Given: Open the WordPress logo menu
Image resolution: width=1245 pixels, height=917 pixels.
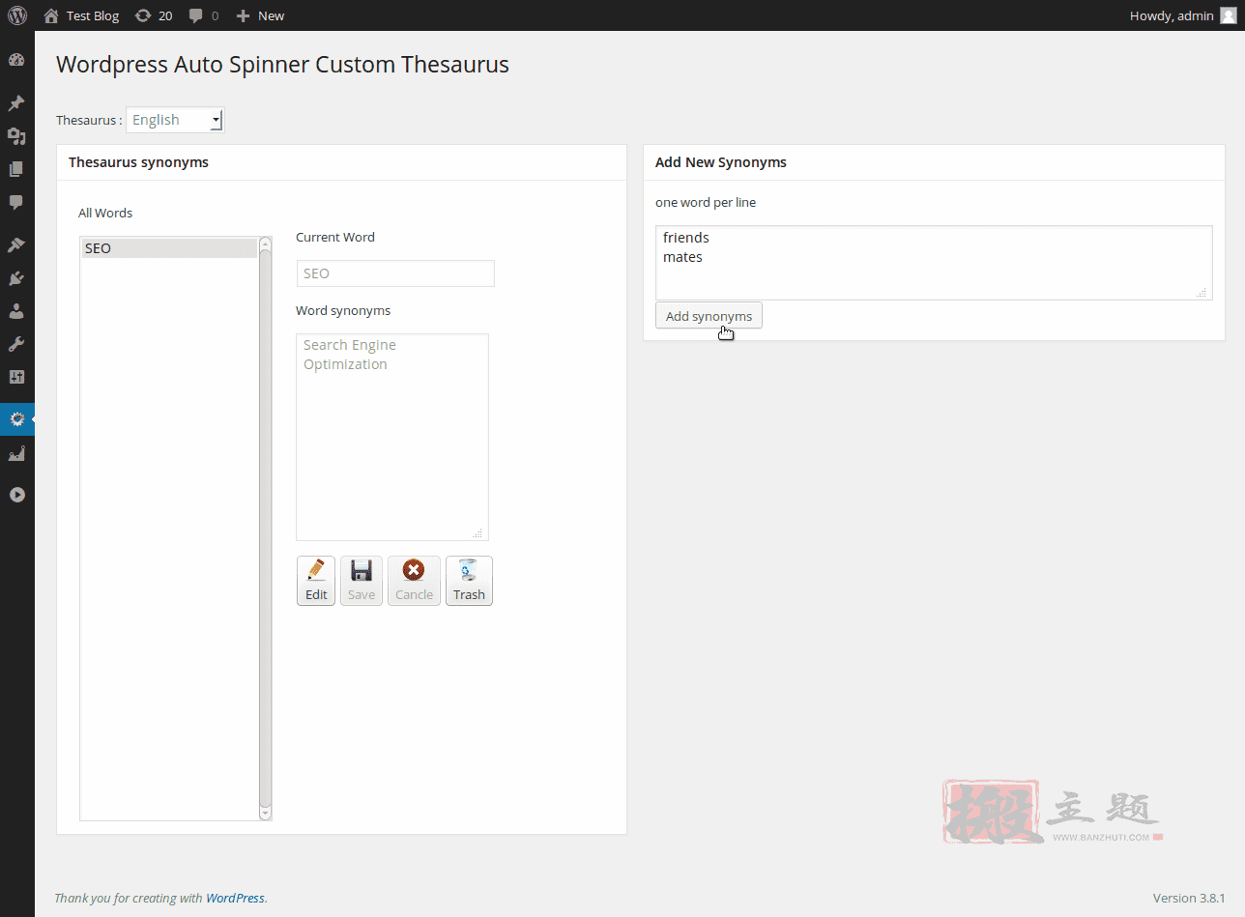Looking at the screenshot, I should (17, 15).
